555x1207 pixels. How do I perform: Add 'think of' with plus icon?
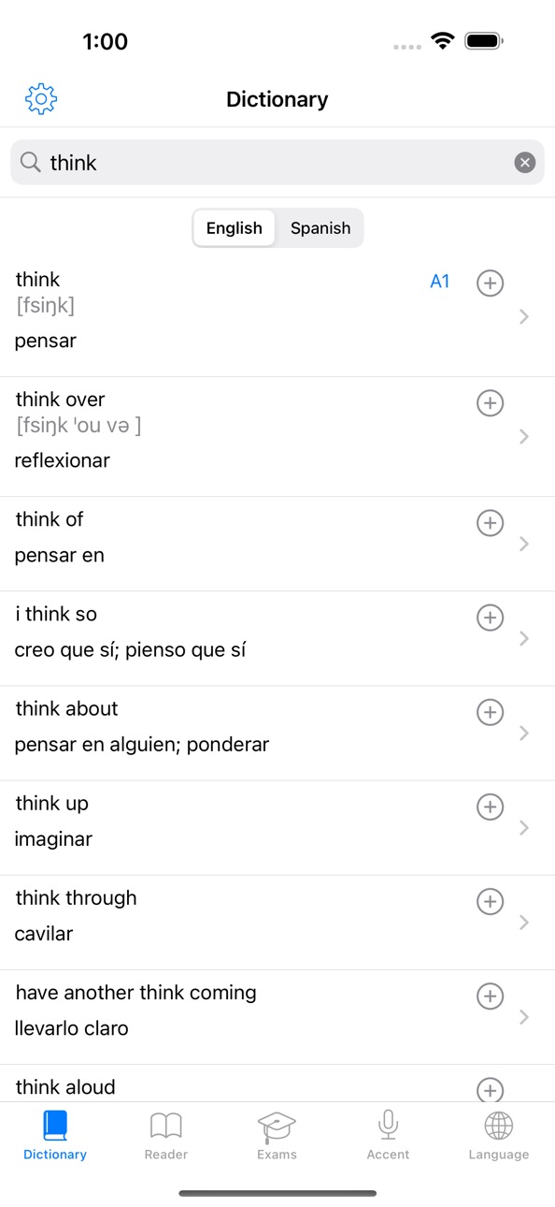pos(491,522)
